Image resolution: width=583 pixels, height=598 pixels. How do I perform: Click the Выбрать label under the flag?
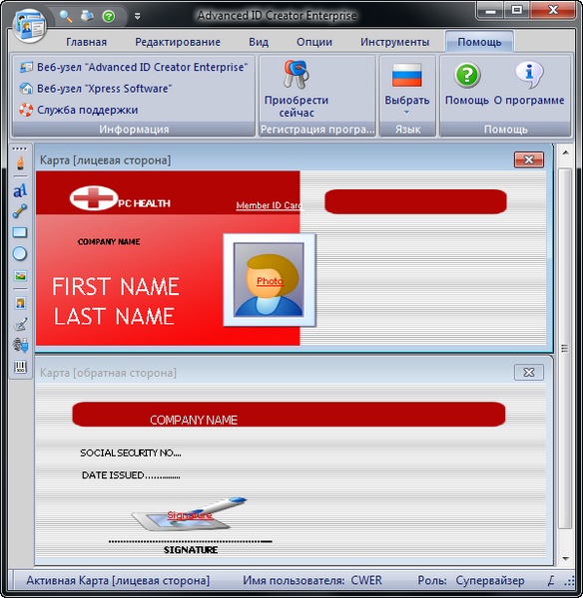407,101
